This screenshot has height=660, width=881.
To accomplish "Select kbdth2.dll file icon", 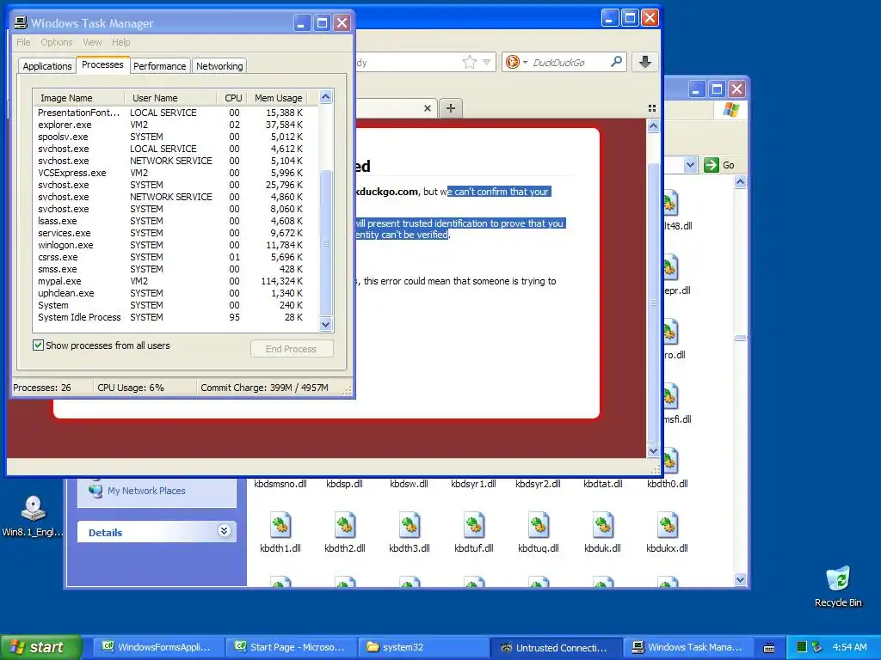I will [345, 525].
